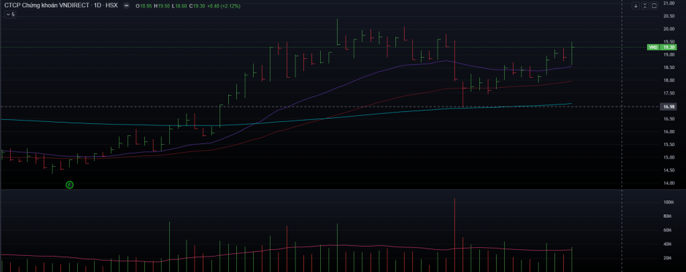Click the 60M label on volume axis
The height and width of the screenshot is (272, 686).
pyautogui.click(x=668, y=230)
